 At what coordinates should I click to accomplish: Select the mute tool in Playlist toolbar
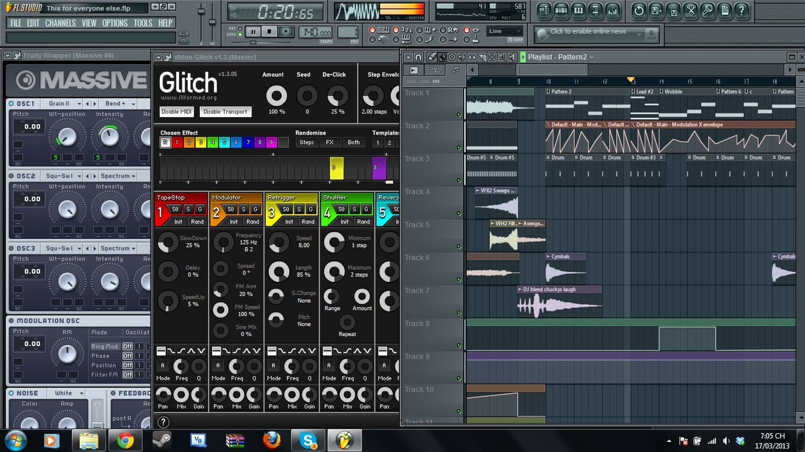tap(462, 57)
